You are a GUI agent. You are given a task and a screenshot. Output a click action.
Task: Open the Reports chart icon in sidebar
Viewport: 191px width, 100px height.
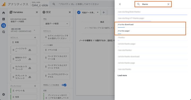pos(4,19)
